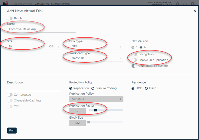Click the Size input field
The image size is (199, 140).
click(x=26, y=46)
